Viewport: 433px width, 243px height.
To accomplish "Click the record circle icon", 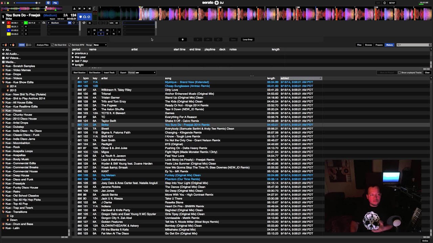I will pyautogui.click(x=183, y=39).
